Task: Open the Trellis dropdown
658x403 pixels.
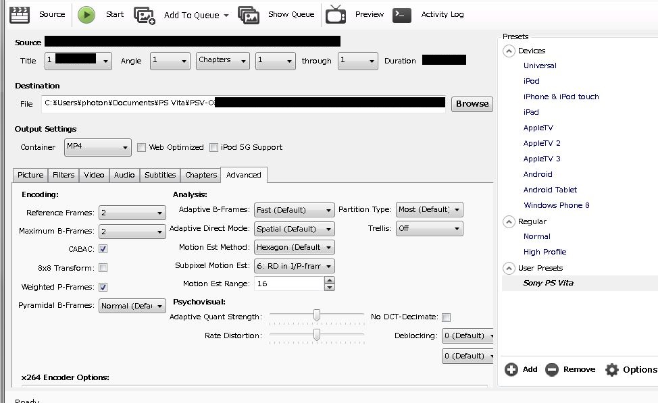Action: 429,229
